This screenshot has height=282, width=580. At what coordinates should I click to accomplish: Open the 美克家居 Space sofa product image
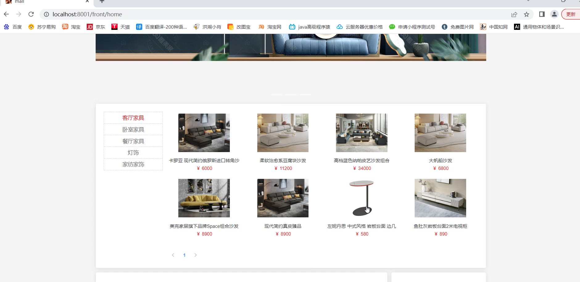pos(204,198)
